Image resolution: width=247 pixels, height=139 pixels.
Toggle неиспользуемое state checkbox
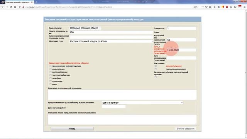156,66
